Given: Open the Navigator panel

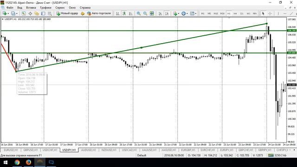Looking at the screenshot, I should [37, 13].
